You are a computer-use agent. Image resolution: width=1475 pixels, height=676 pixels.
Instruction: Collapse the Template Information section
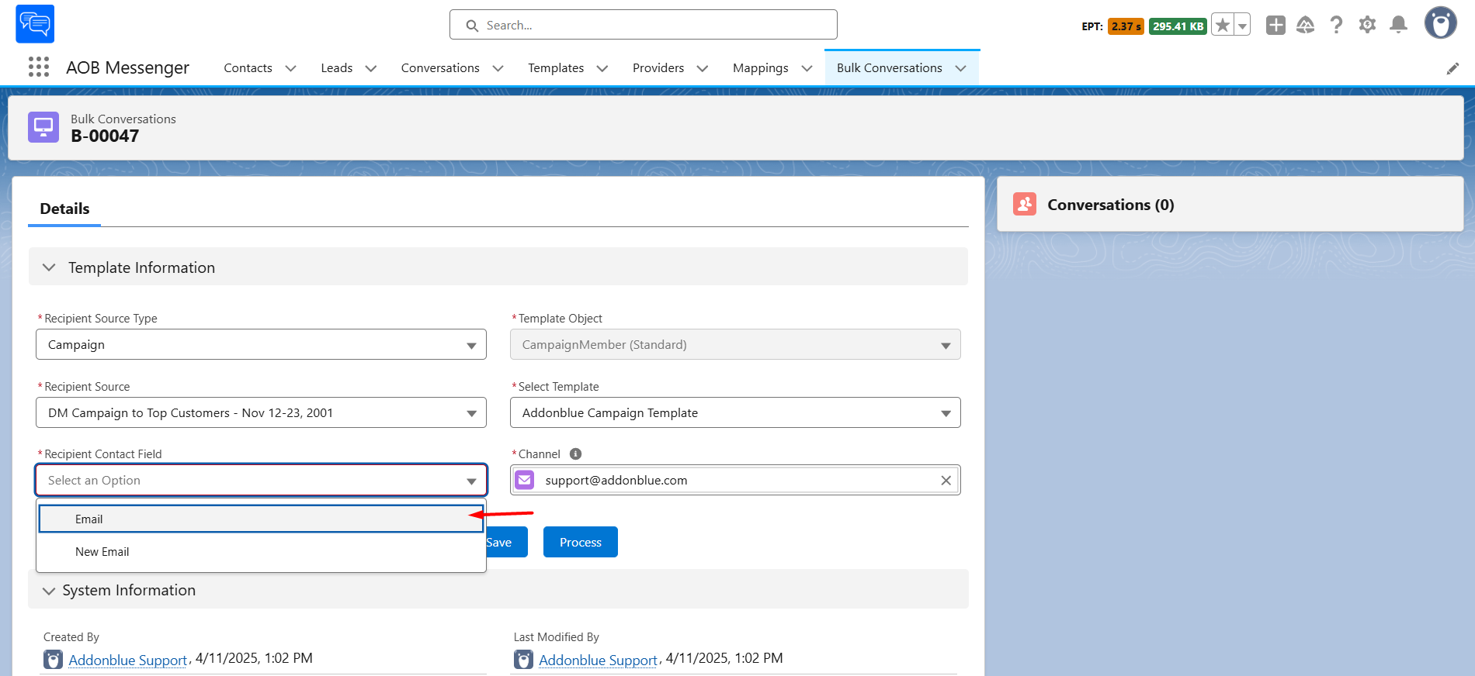click(x=49, y=267)
